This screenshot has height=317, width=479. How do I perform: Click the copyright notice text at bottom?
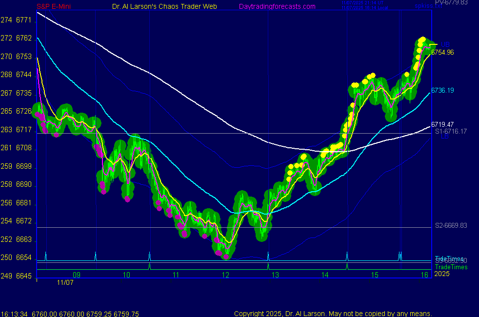click(x=333, y=314)
